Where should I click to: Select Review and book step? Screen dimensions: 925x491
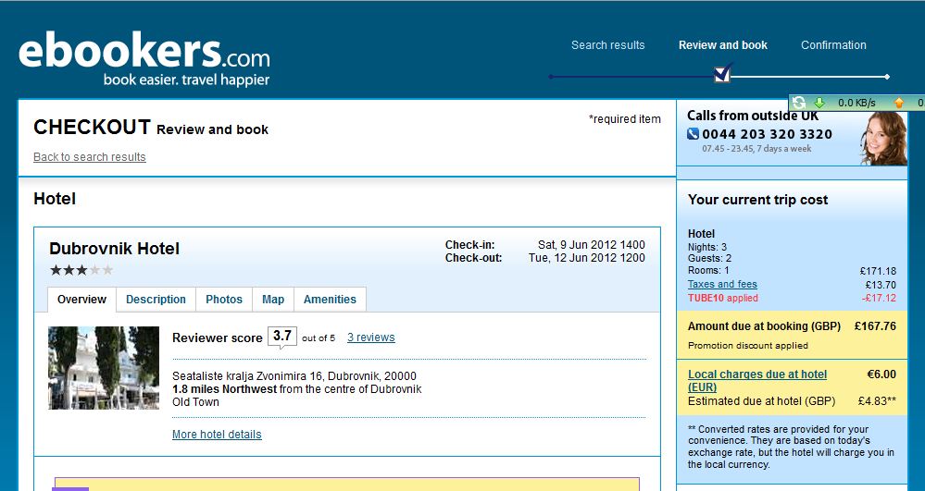click(x=723, y=44)
